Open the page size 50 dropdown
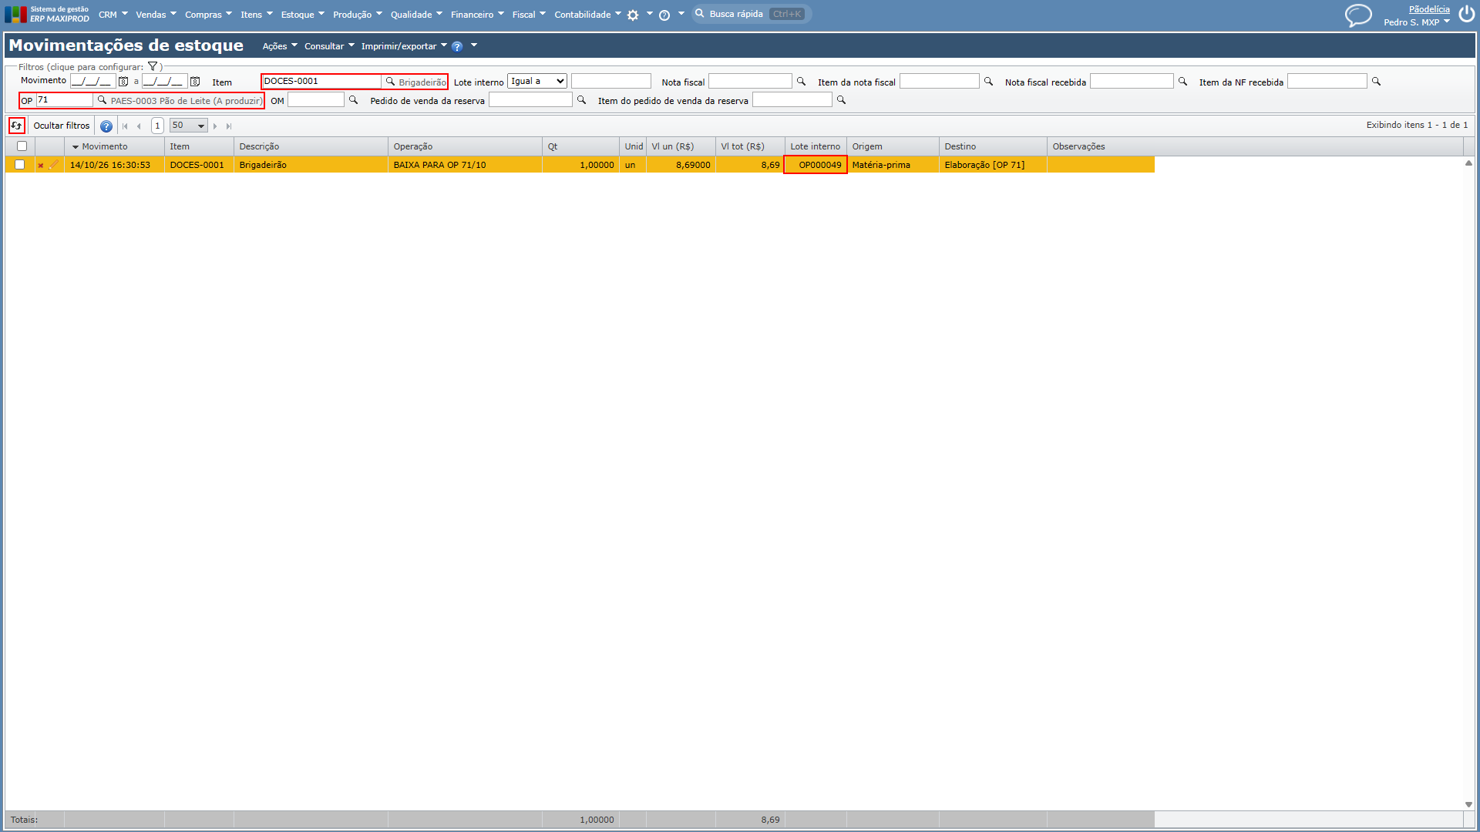 (189, 126)
